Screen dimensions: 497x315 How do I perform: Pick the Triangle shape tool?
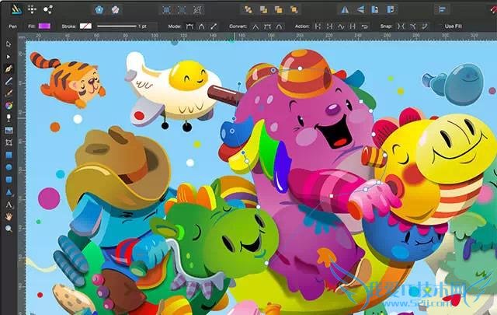coord(9,191)
